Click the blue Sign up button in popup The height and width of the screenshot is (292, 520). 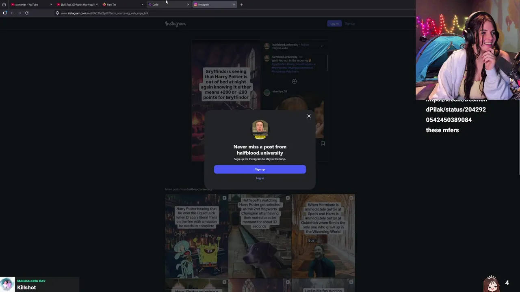click(260, 169)
